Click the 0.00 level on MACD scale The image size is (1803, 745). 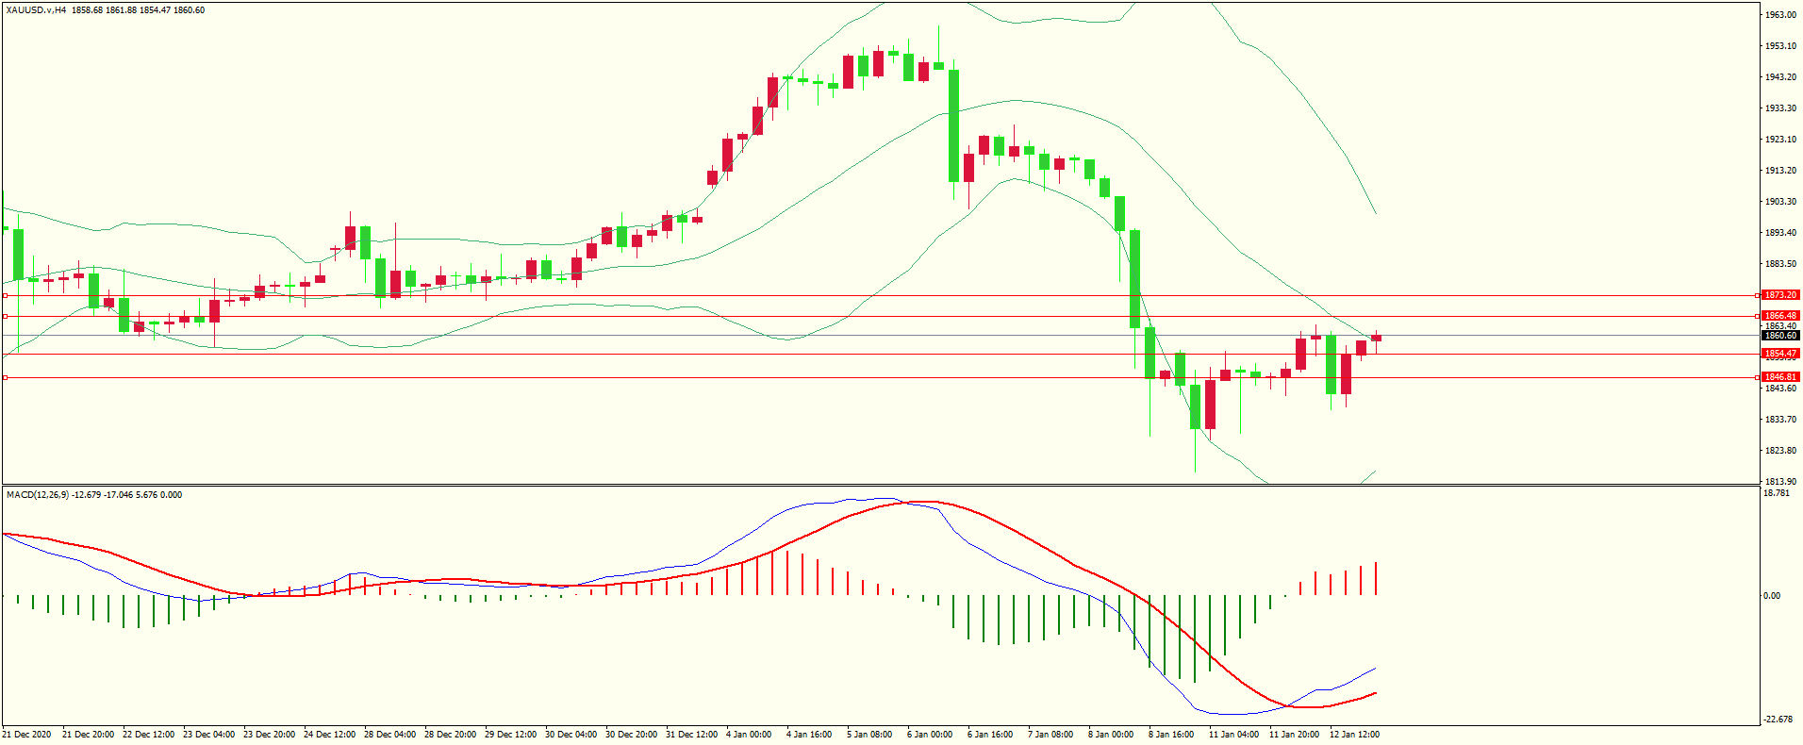[1772, 596]
